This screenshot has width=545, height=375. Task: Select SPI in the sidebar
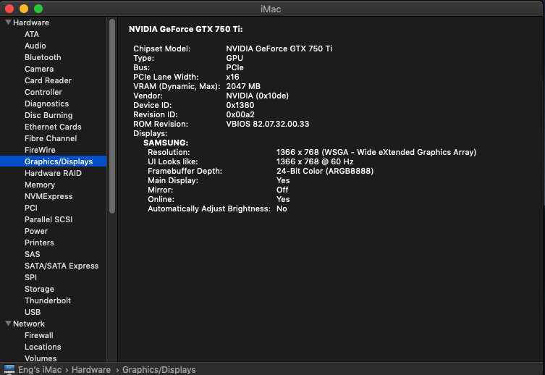pyautogui.click(x=30, y=277)
